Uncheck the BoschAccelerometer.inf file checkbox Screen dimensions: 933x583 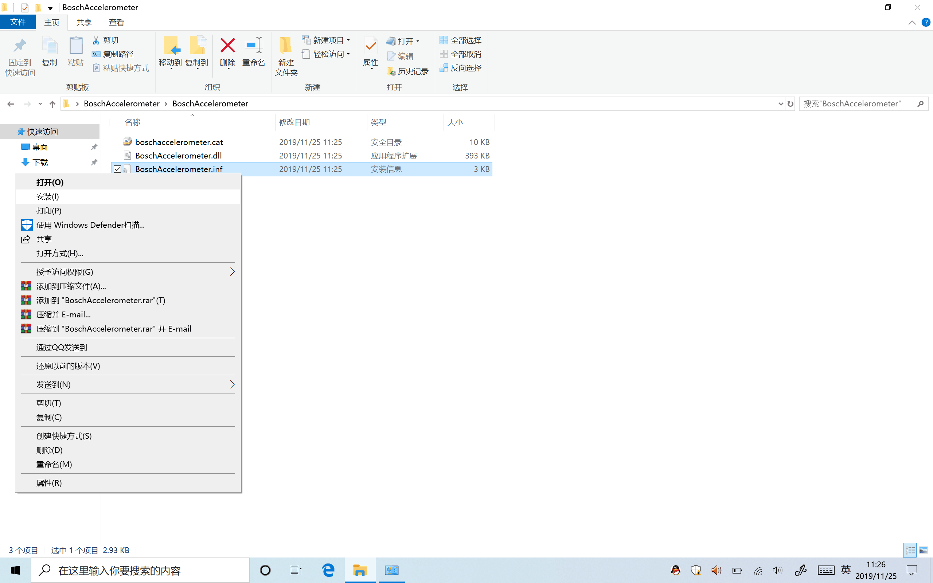click(x=117, y=169)
